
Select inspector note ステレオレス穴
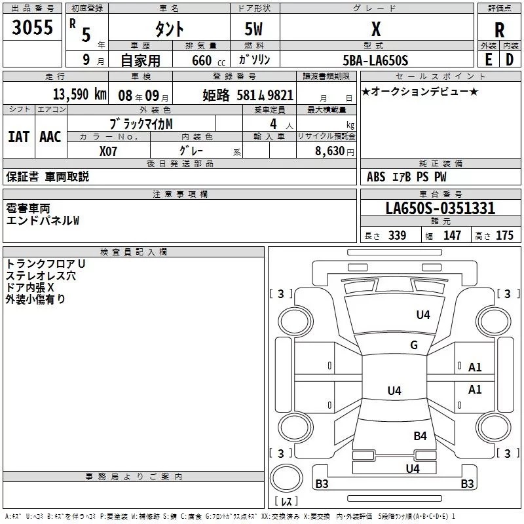(41, 276)
